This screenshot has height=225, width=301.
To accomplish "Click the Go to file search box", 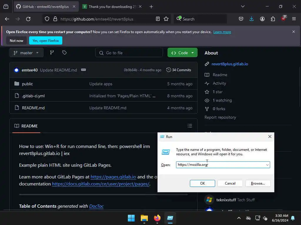I will 129,53.
